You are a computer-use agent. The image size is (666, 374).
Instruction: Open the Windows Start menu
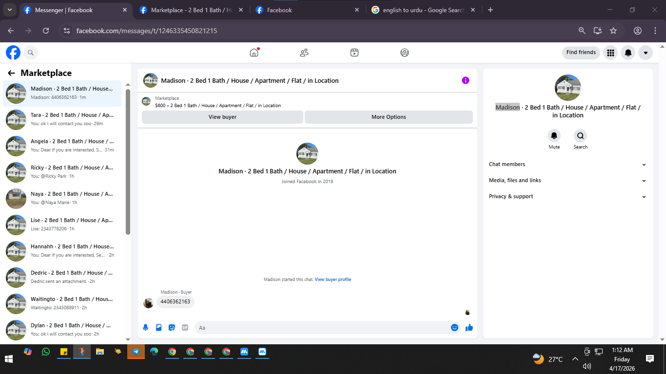[8, 359]
